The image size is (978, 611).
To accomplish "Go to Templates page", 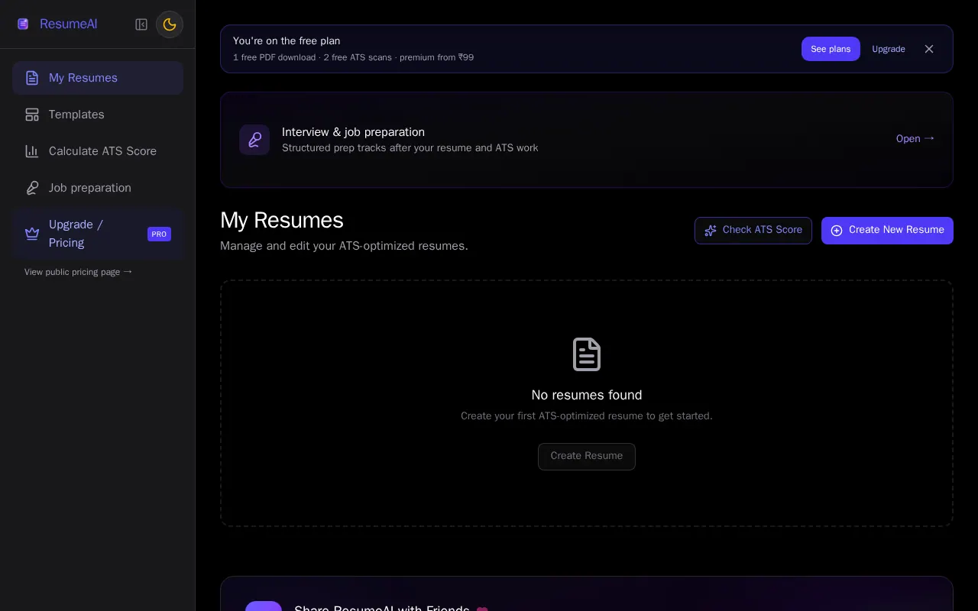I will point(98,115).
